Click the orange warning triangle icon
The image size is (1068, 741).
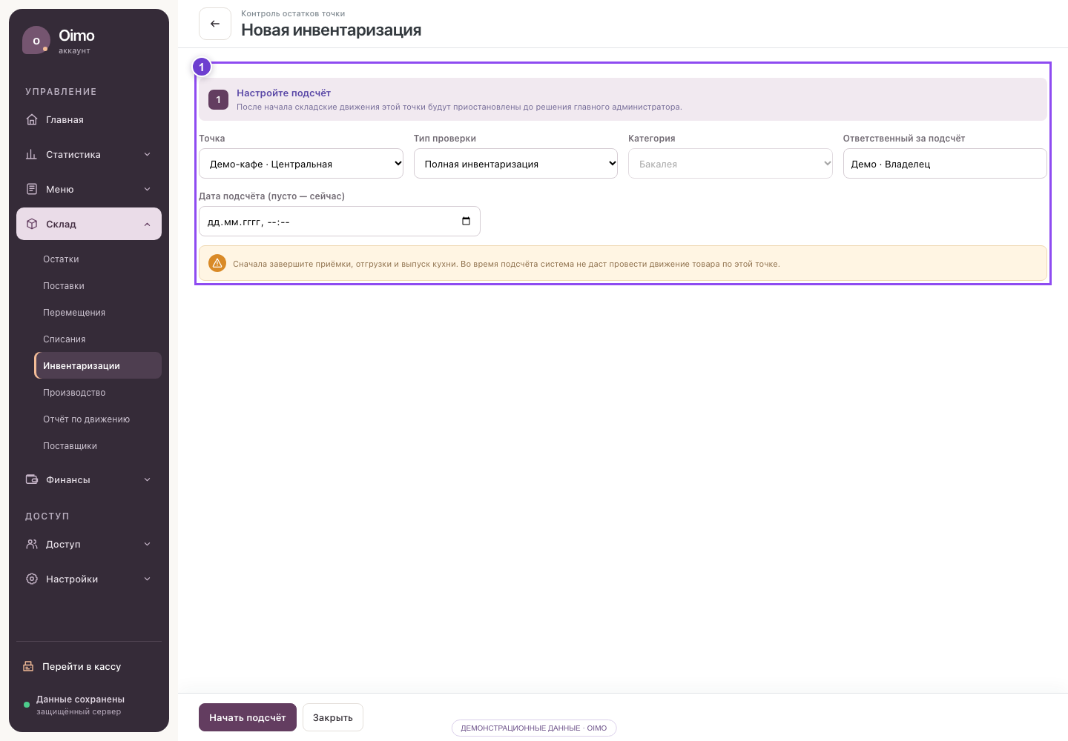point(217,263)
